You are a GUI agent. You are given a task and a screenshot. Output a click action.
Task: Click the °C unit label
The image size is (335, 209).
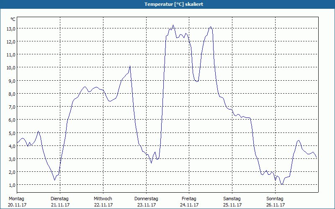pos(13,19)
